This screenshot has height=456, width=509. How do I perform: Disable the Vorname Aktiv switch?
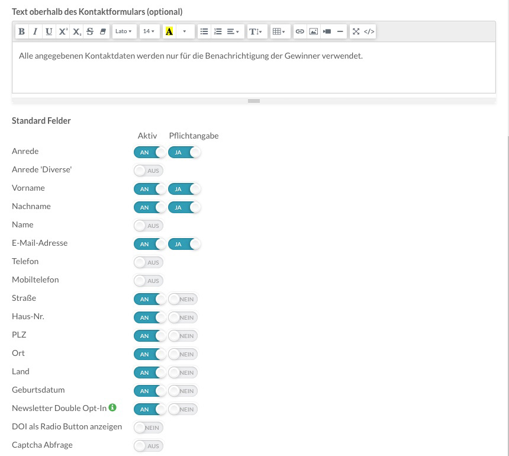pos(150,189)
